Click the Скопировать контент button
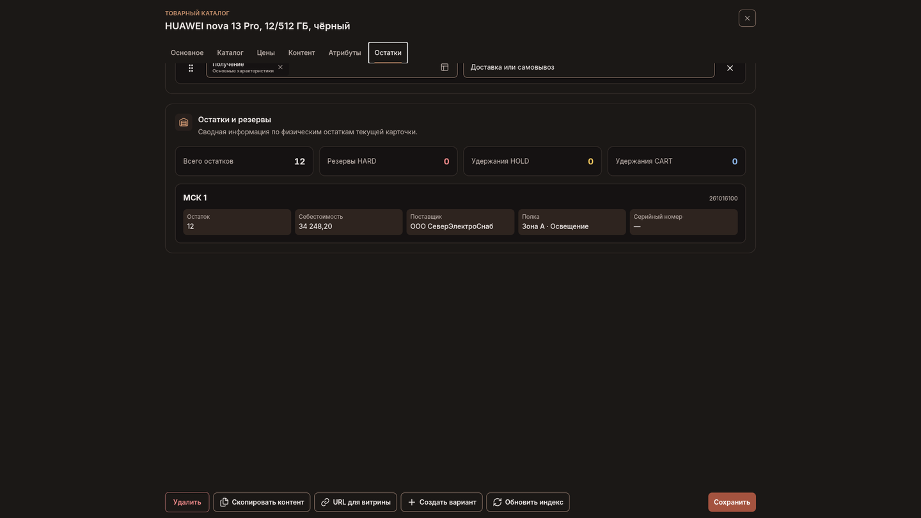Viewport: 921px width, 518px height. click(x=262, y=502)
